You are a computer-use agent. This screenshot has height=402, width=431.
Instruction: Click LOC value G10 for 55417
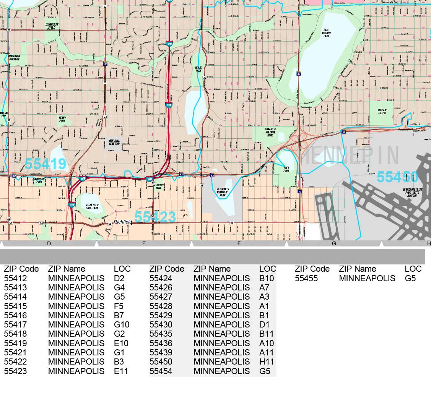point(122,324)
